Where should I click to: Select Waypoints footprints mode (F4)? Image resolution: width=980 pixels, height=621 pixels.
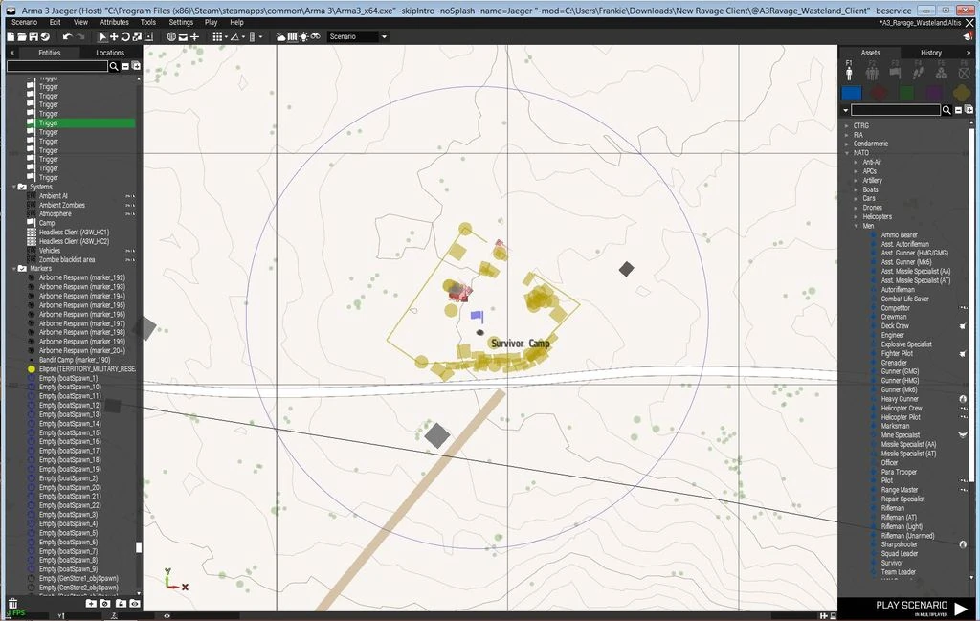(x=918, y=71)
